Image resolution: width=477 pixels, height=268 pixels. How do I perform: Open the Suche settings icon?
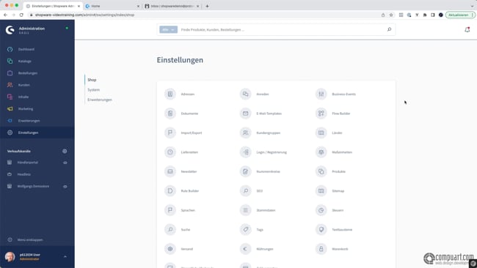click(x=170, y=229)
